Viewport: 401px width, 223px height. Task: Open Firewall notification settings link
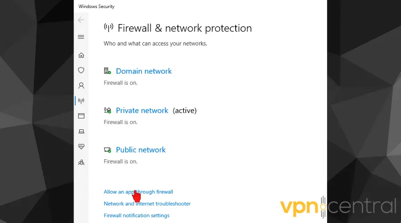pyautogui.click(x=136, y=215)
